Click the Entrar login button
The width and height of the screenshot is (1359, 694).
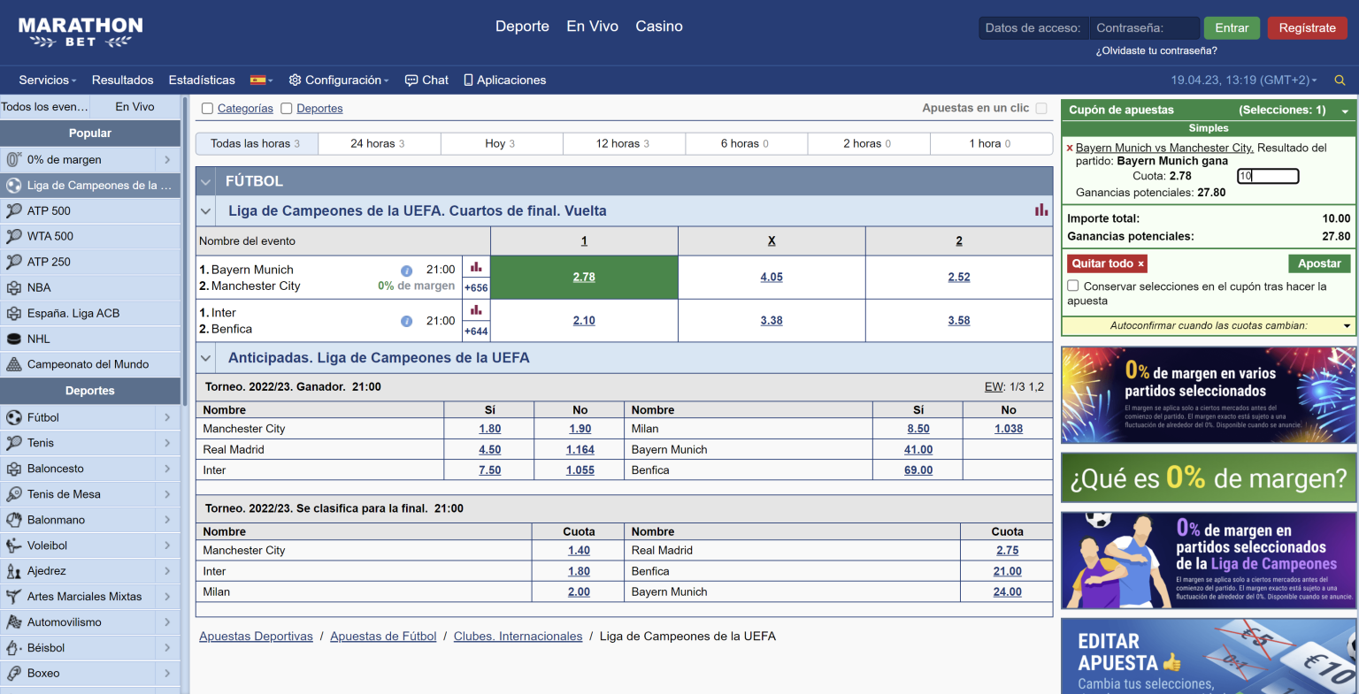[x=1232, y=28]
